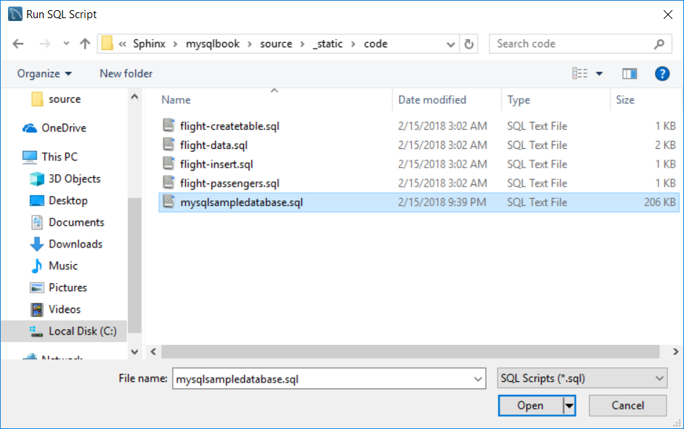Sort files by Date modified column
The image size is (684, 429).
tap(432, 100)
